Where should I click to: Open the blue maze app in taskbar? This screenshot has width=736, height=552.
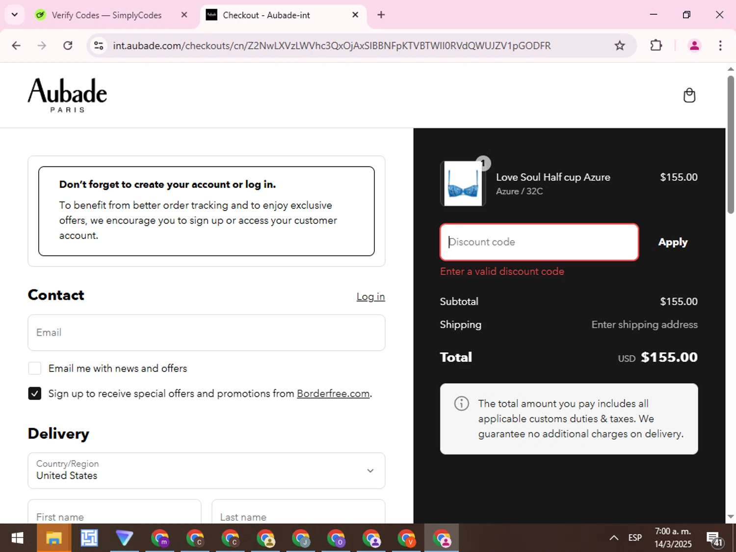89,538
